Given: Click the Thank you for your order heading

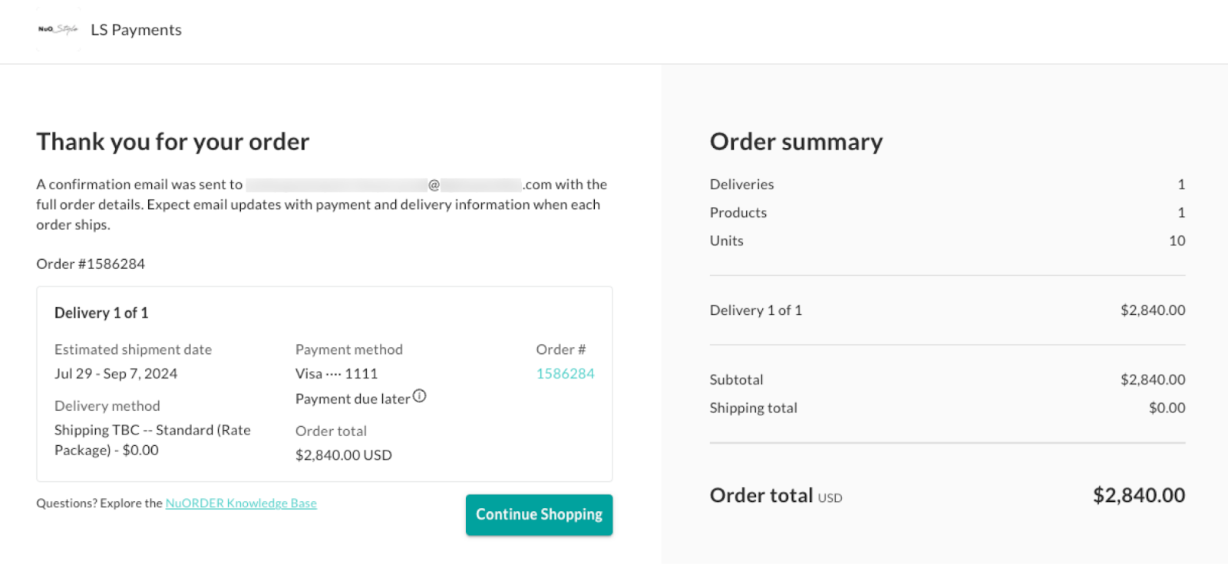Looking at the screenshot, I should pyautogui.click(x=172, y=141).
